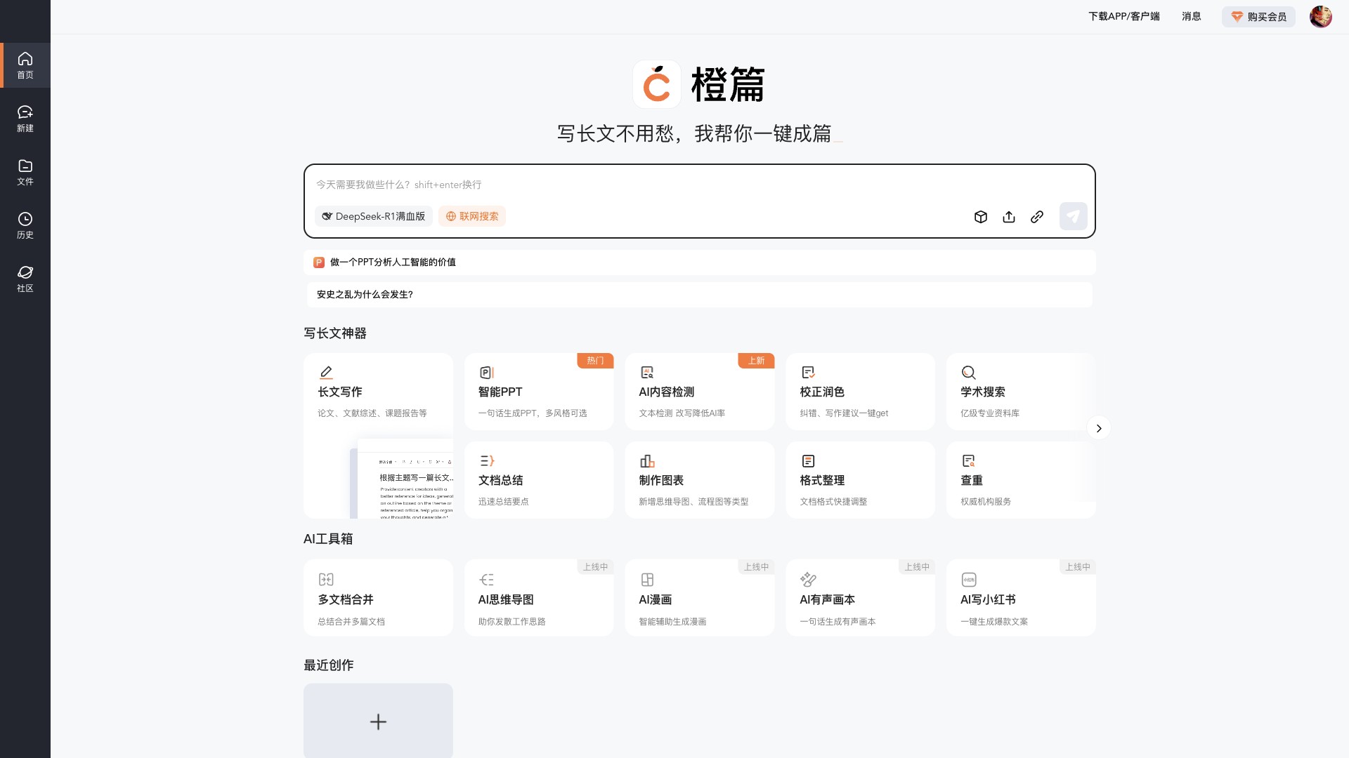Click the 购买会员 membership button

click(1258, 16)
